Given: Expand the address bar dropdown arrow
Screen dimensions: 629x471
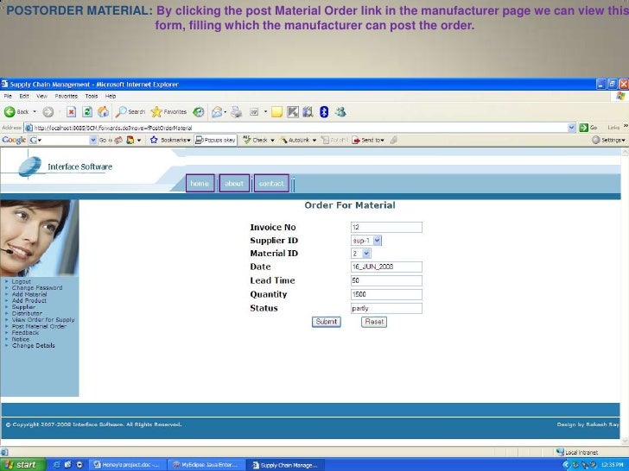Looking at the screenshot, I should pos(572,128).
